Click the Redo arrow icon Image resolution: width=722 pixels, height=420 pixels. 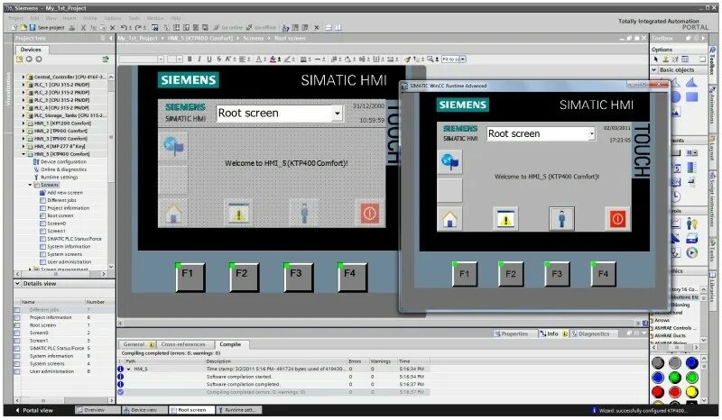coord(137,28)
